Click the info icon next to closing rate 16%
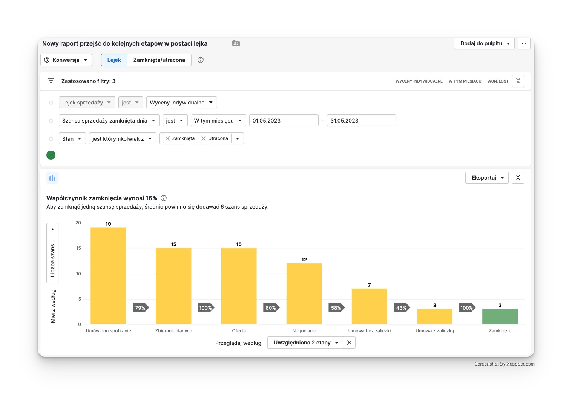 pyautogui.click(x=164, y=198)
